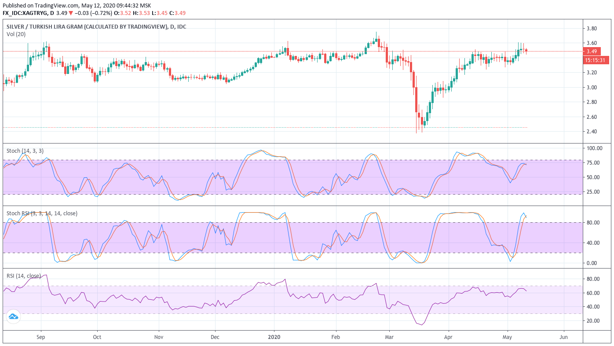Select the Stoch (14, 3, 3) indicator label

pyautogui.click(x=24, y=151)
